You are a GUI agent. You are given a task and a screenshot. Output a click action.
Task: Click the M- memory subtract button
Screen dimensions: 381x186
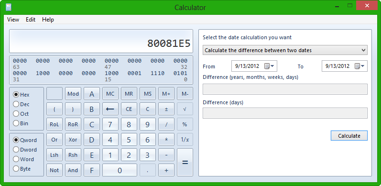coord(185,94)
